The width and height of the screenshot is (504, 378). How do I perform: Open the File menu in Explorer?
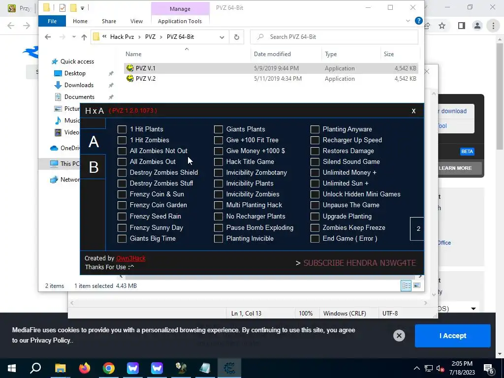pos(52,21)
